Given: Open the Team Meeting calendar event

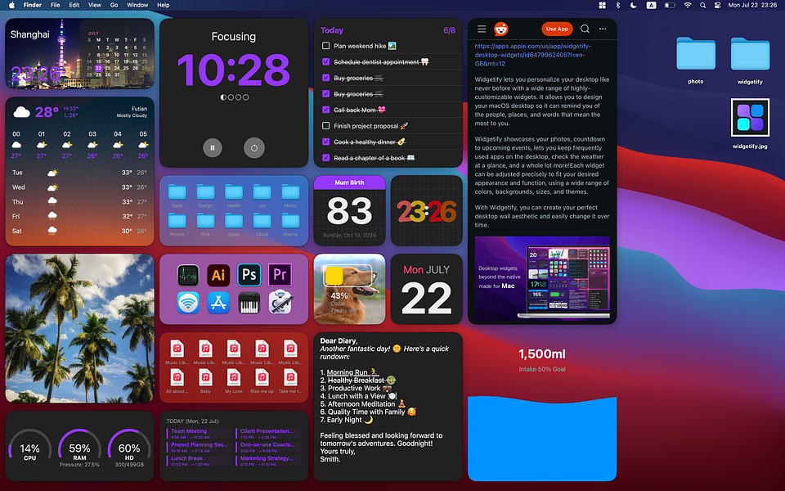Looking at the screenshot, I should [200, 434].
